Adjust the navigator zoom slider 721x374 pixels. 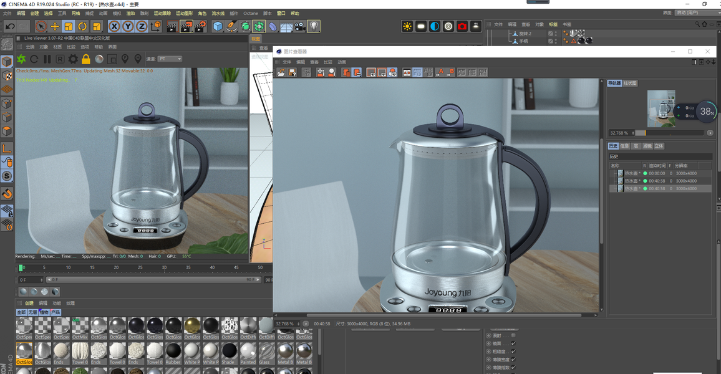click(669, 133)
